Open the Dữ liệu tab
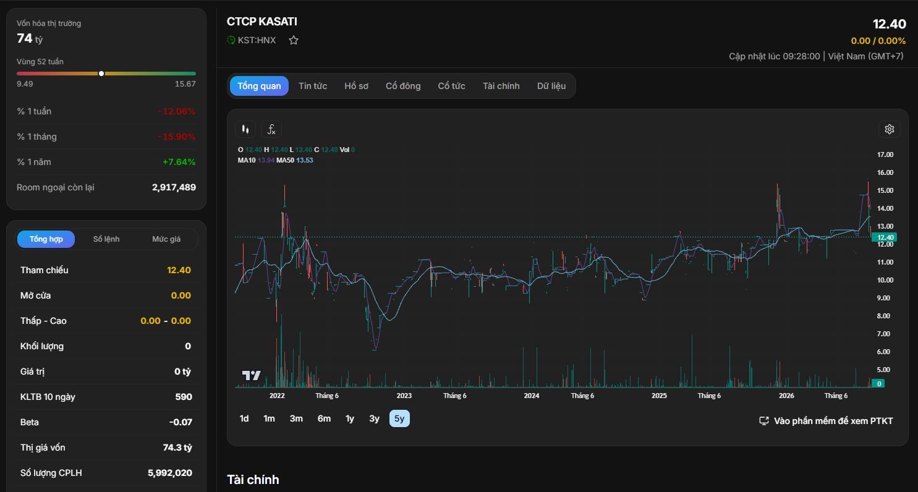The width and height of the screenshot is (918, 492). tap(551, 86)
